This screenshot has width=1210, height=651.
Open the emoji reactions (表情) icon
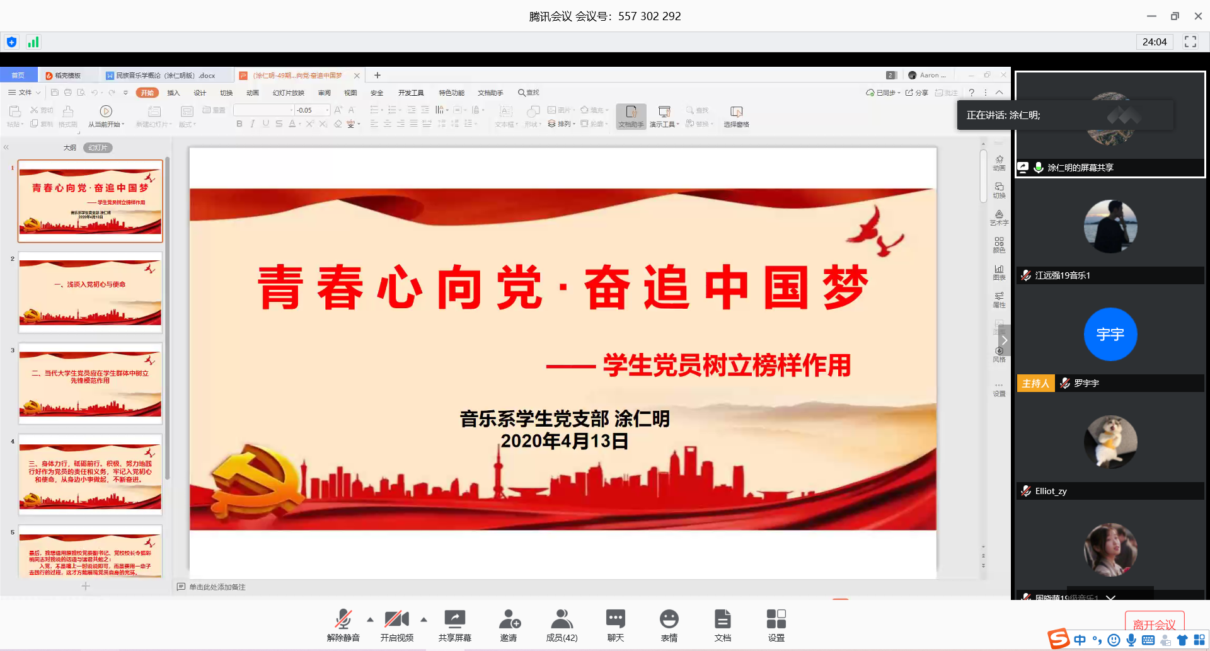click(669, 619)
